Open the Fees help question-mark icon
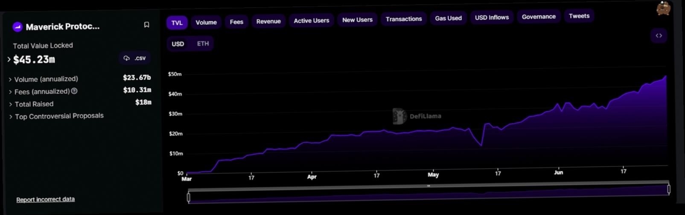Image resolution: width=685 pixels, height=215 pixels. [74, 91]
